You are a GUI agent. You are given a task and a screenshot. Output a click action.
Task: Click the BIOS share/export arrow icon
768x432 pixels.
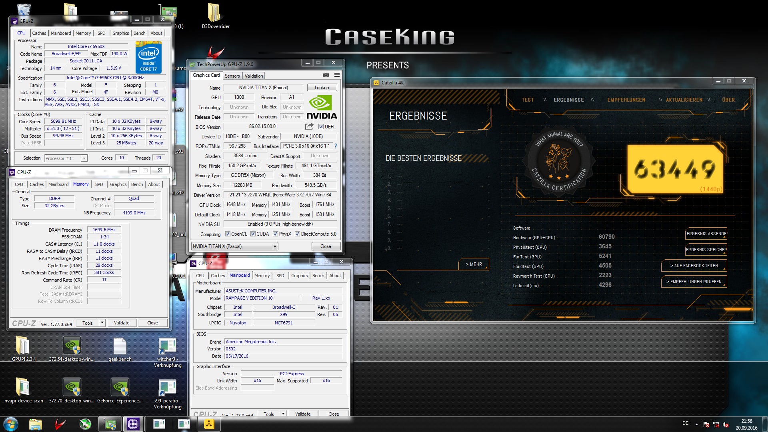(309, 126)
